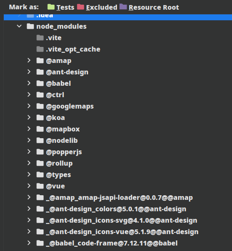The height and width of the screenshot is (251, 232).
Task: Select the node_modules tree row label
Action: (x=61, y=27)
